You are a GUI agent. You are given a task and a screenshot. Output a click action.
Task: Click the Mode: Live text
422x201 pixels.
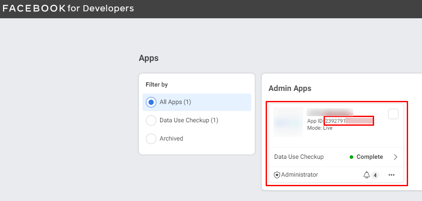[x=320, y=128]
